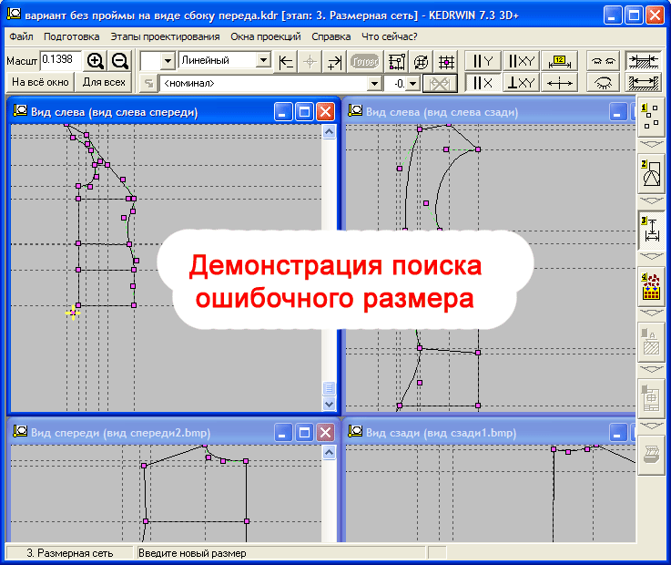Viewport: 671px width, 565px height.
Task: Click the expander arrow below stage 1
Action: (651, 144)
